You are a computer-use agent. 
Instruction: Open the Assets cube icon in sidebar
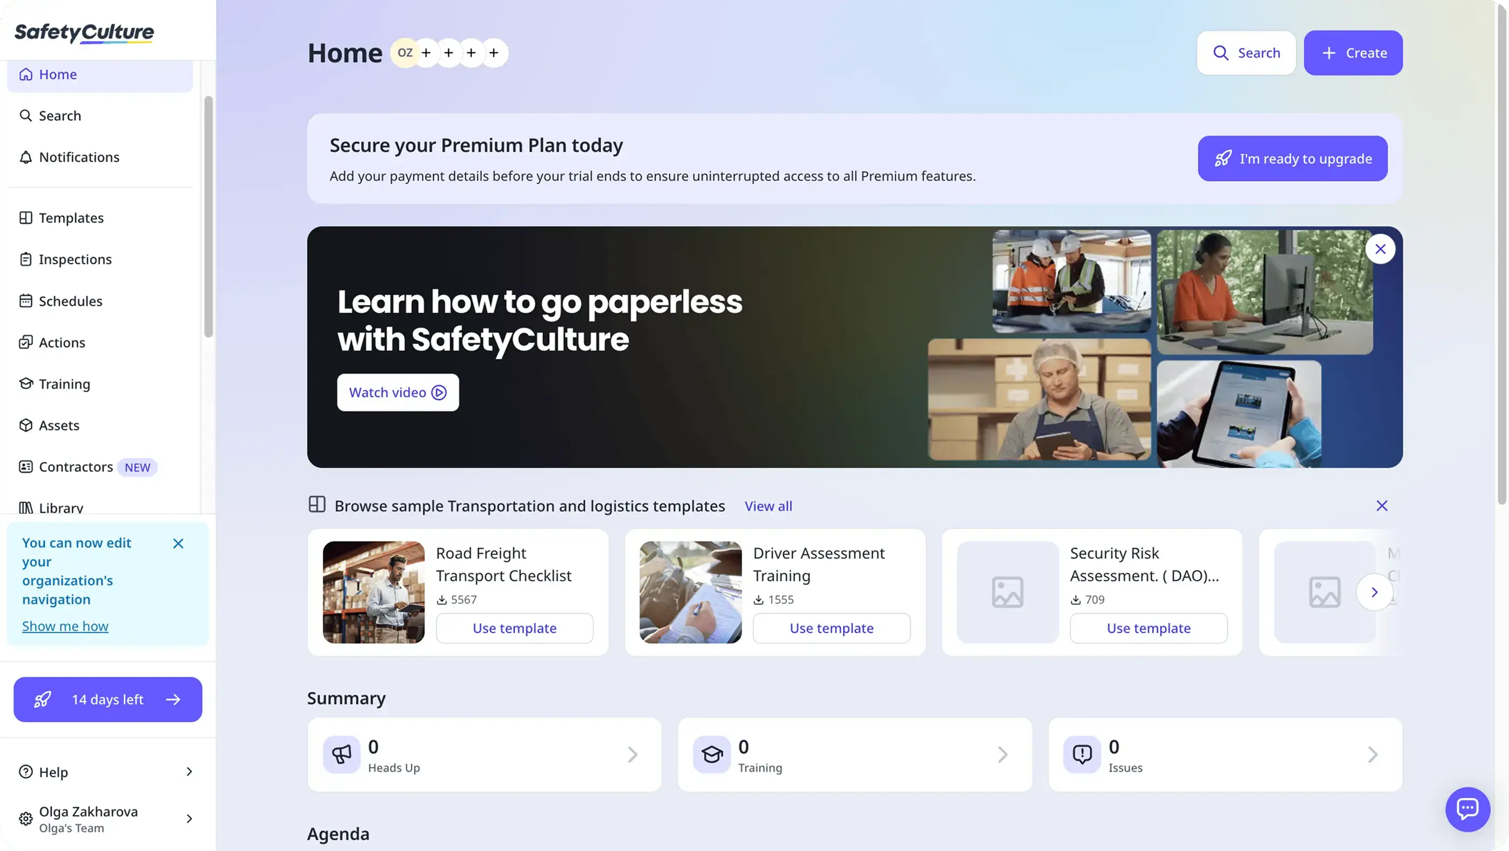click(25, 425)
